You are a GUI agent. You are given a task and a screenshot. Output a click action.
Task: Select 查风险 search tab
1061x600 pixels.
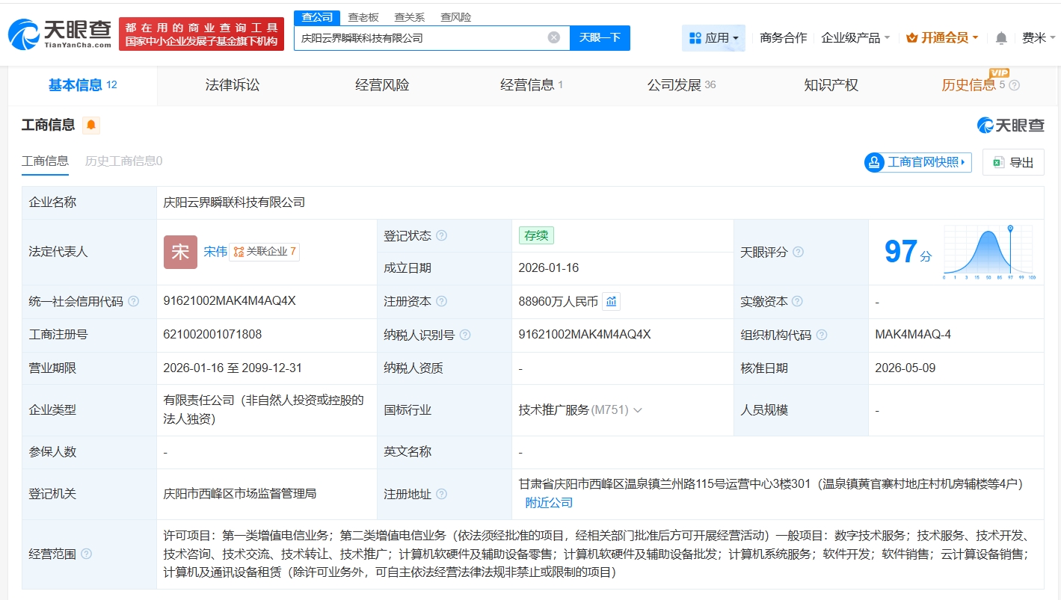(x=455, y=17)
